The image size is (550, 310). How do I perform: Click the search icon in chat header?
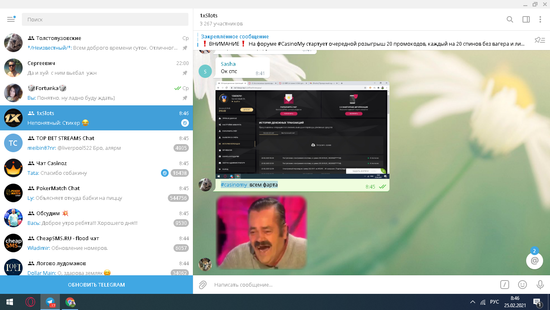(x=510, y=19)
